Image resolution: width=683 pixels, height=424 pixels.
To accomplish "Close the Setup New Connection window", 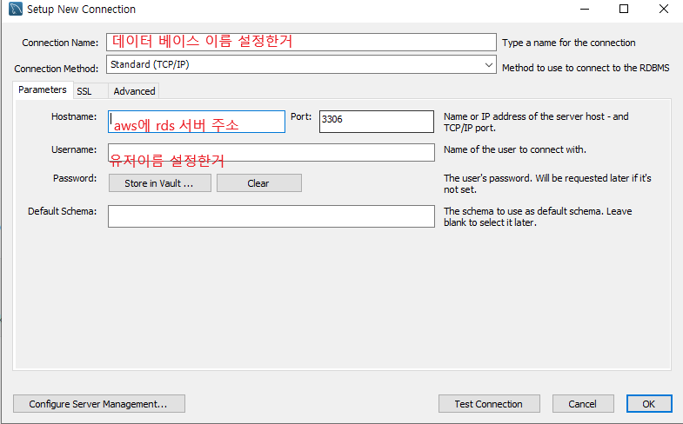I will tap(663, 10).
